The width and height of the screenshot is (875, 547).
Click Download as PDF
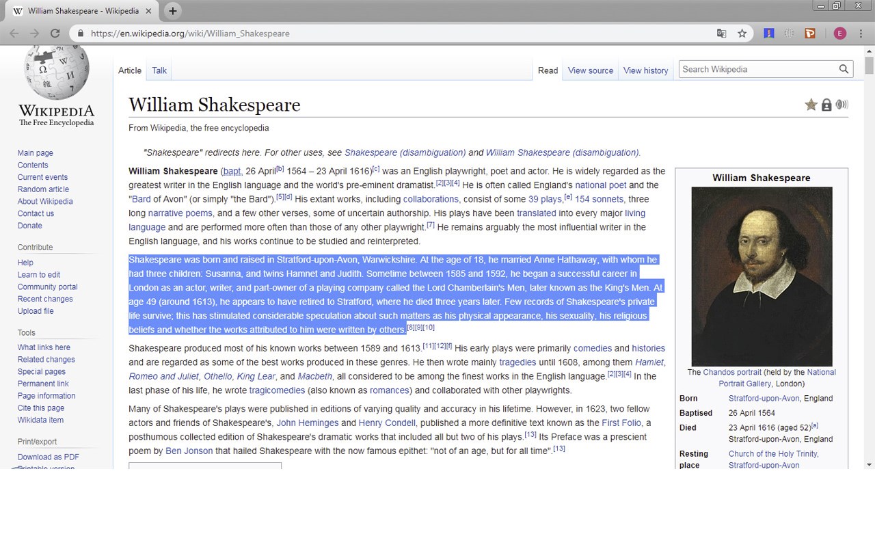click(x=49, y=457)
